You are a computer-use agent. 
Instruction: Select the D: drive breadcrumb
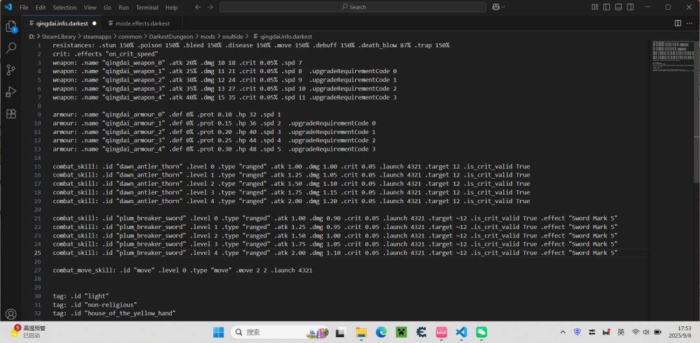point(32,37)
